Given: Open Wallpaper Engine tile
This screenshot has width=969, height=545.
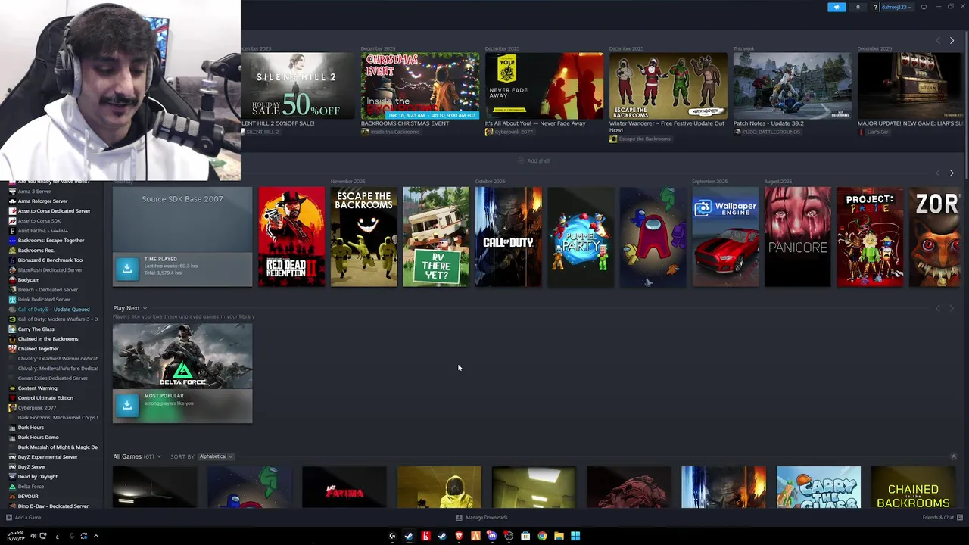Looking at the screenshot, I should coord(725,237).
